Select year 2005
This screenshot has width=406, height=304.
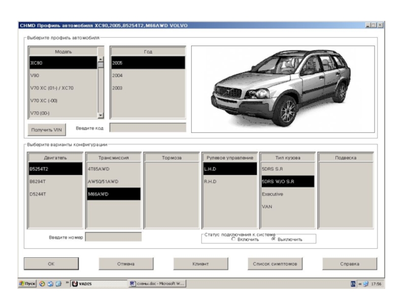coord(148,63)
